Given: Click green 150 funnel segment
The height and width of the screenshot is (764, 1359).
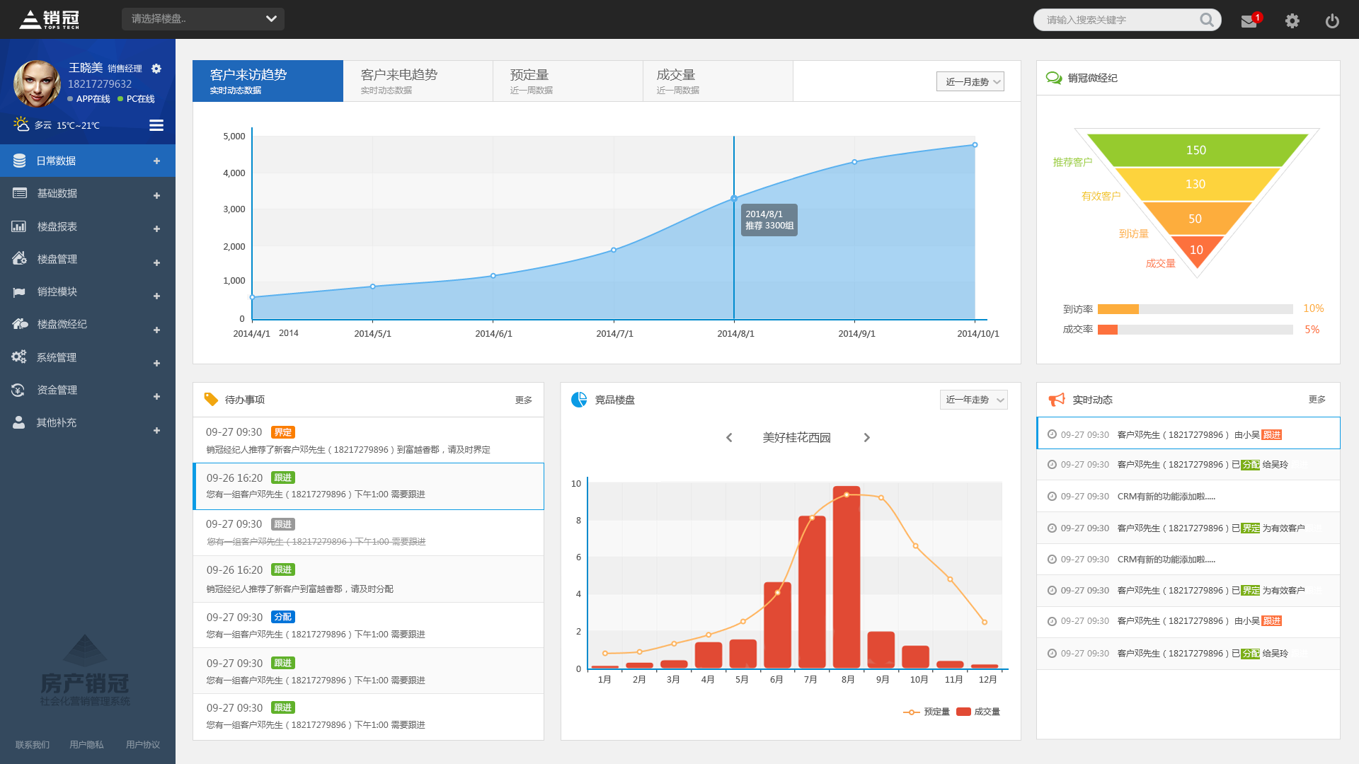Looking at the screenshot, I should coord(1196,150).
